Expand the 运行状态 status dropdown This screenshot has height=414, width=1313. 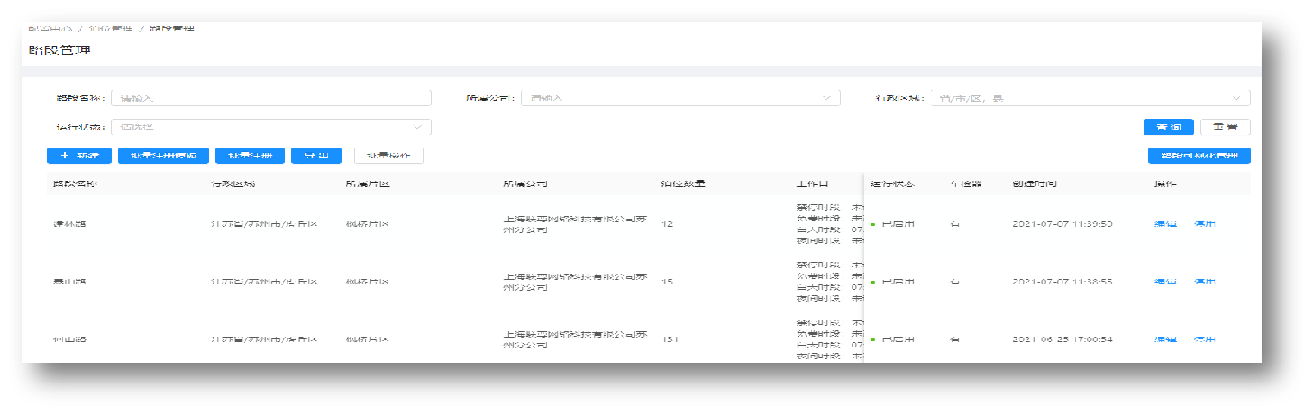pos(270,127)
